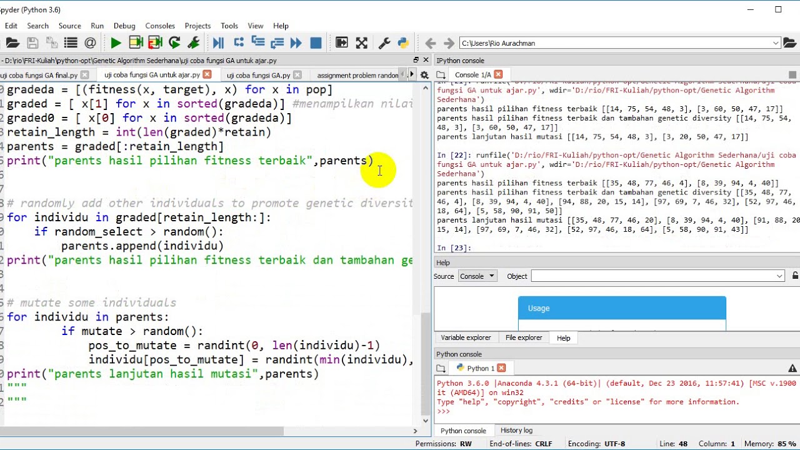Image resolution: width=800 pixels, height=450 pixels.
Task: Open file with folder toolbar icon
Action: point(12,43)
